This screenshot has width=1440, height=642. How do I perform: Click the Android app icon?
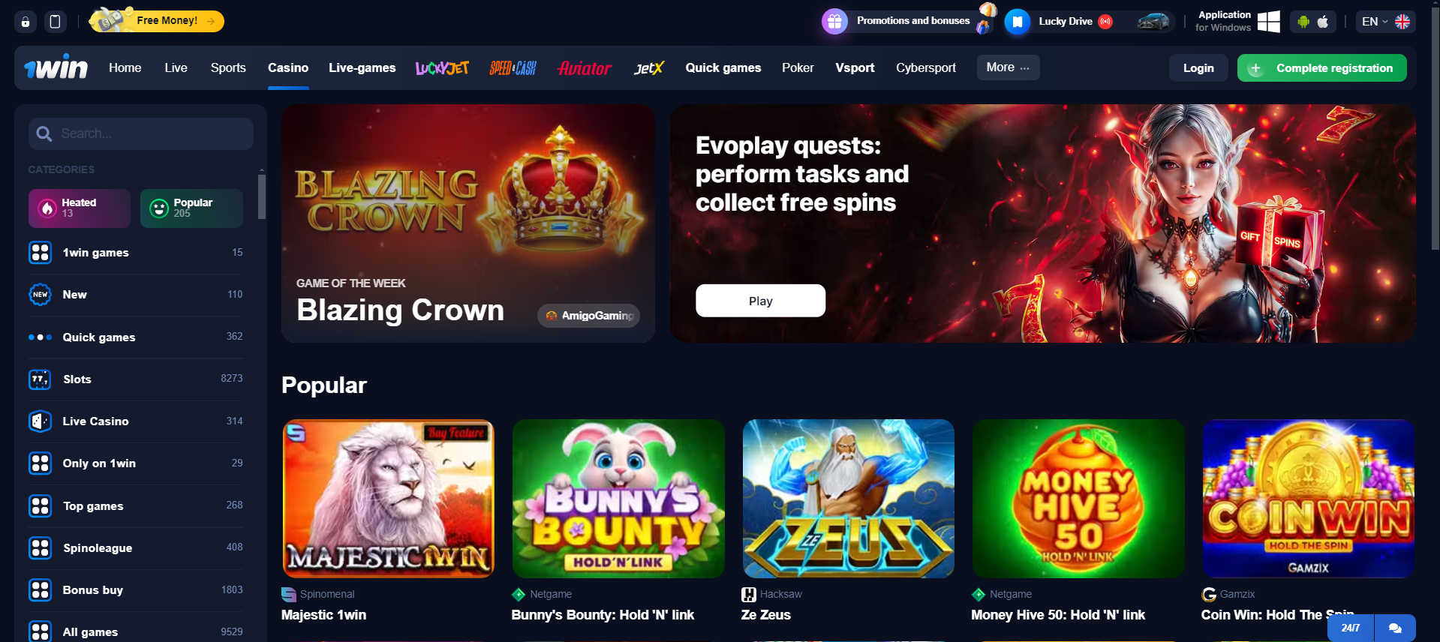pos(1303,22)
